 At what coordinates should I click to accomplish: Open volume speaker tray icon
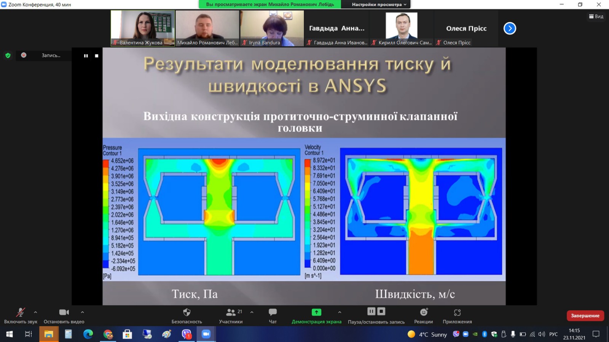click(542, 334)
